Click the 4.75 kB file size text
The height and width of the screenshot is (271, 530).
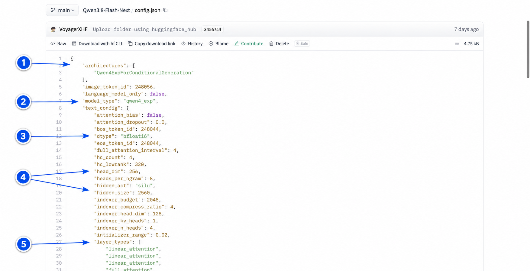(x=471, y=44)
